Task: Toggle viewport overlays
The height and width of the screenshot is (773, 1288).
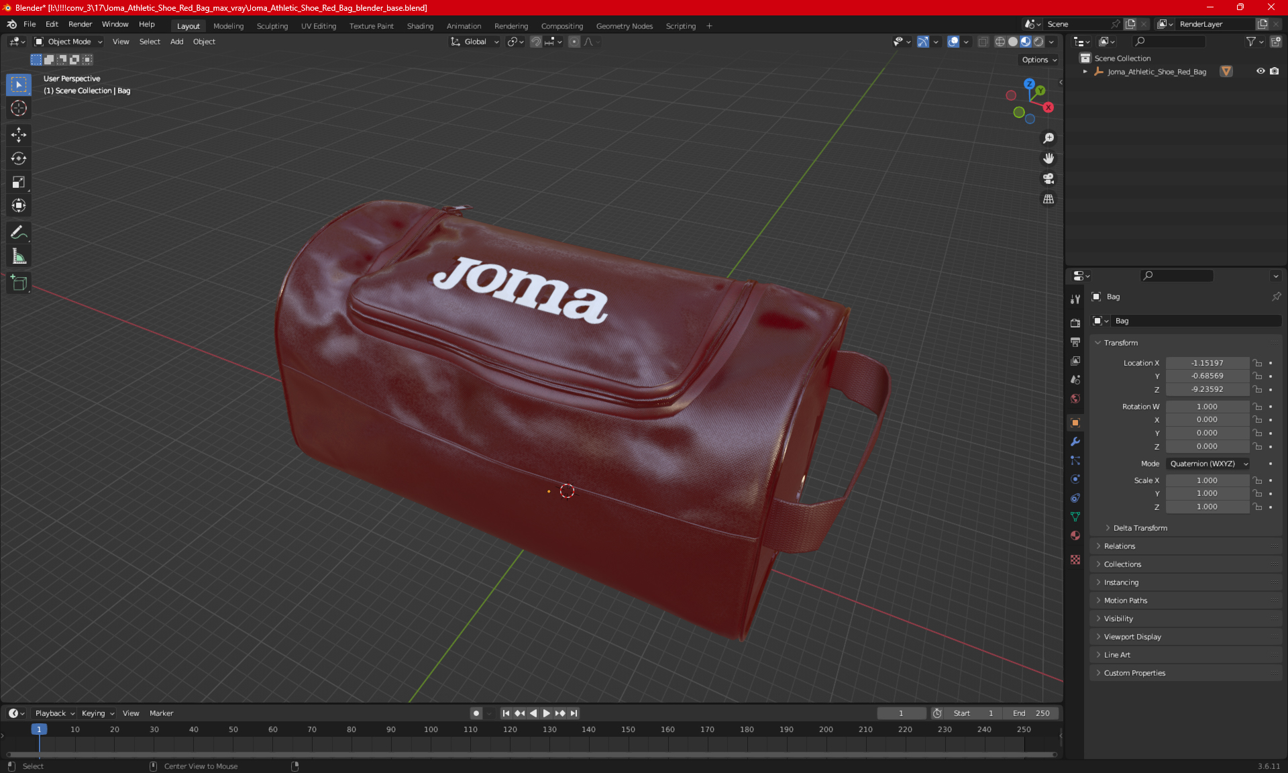Action: 953,42
